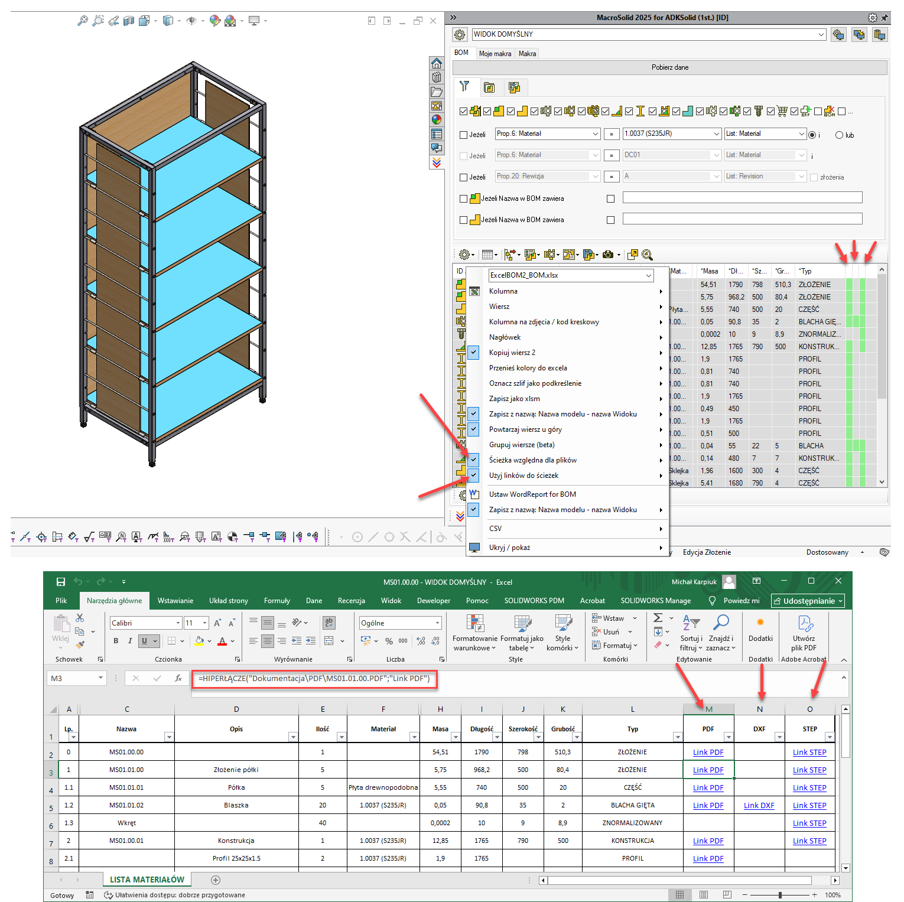Enable the first Jeżeli material filter checkbox

[464, 135]
